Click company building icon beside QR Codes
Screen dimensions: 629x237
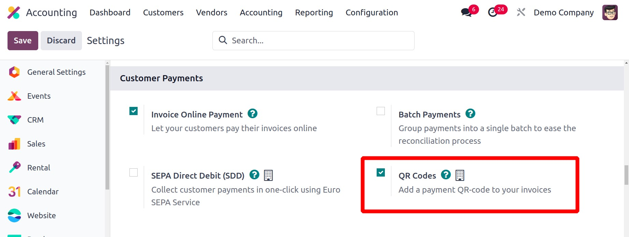pos(460,175)
